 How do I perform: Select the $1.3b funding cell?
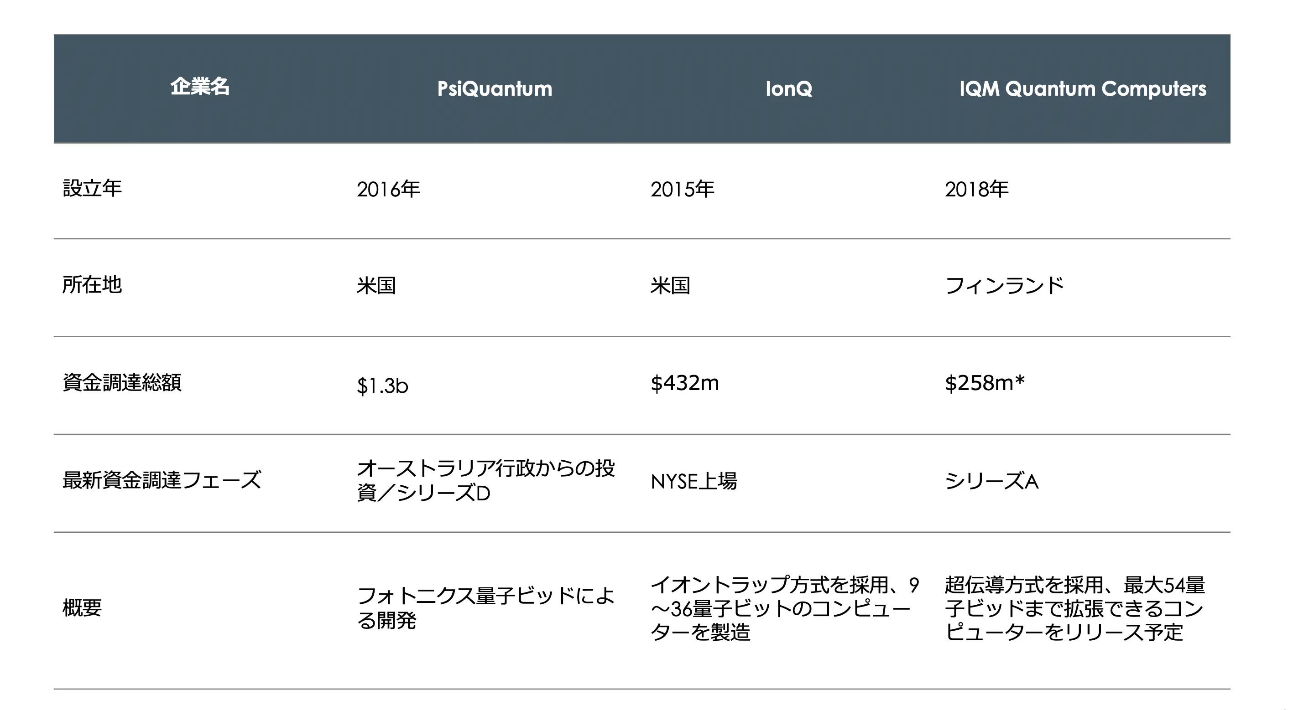pyautogui.click(x=382, y=386)
